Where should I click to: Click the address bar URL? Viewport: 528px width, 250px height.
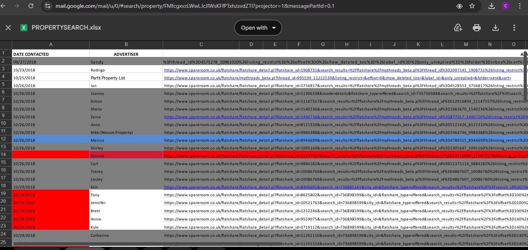(194, 6)
